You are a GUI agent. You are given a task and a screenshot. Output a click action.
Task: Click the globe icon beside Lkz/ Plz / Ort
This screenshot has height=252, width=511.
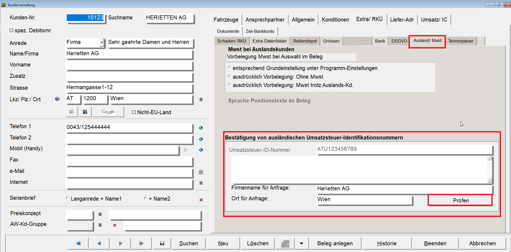(x=57, y=99)
